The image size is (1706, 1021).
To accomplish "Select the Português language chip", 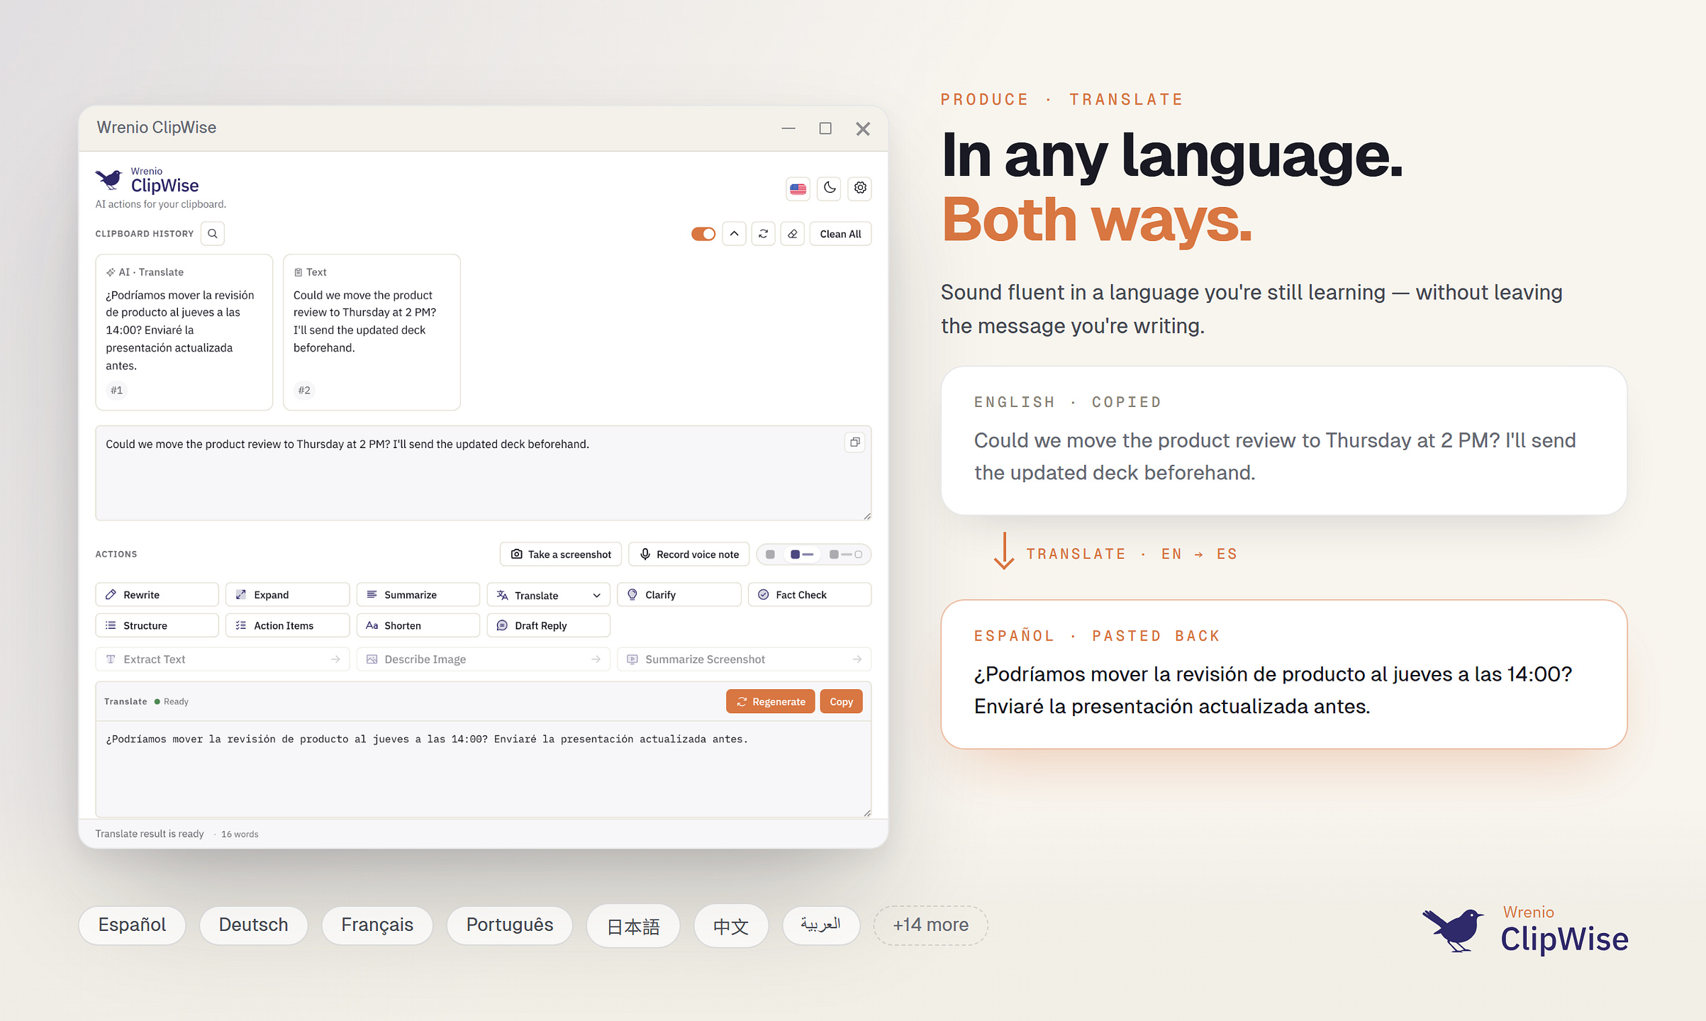I will (510, 925).
